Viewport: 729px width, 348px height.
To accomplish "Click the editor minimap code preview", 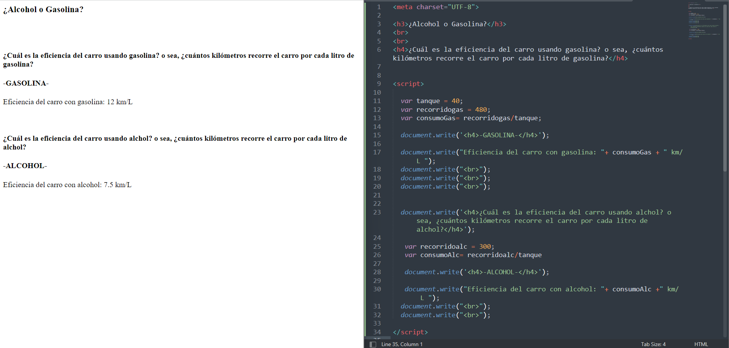I will (704, 21).
